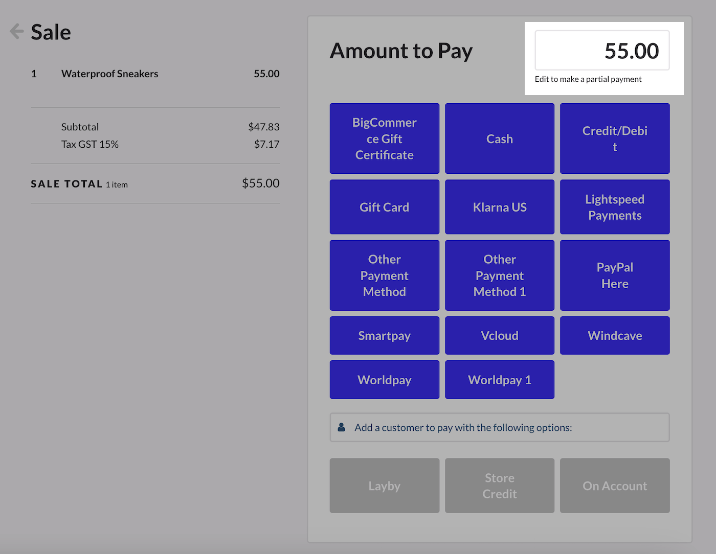716x554 pixels.
Task: Click the Subtotal label
Action: tap(80, 127)
